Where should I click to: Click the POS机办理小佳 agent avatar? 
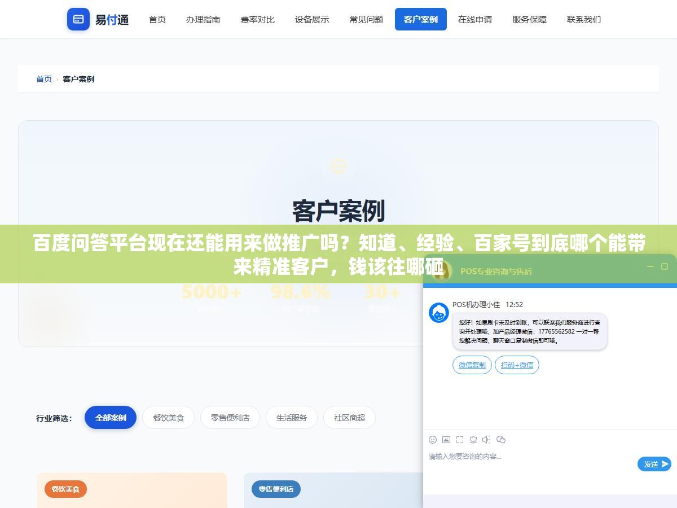tap(439, 313)
